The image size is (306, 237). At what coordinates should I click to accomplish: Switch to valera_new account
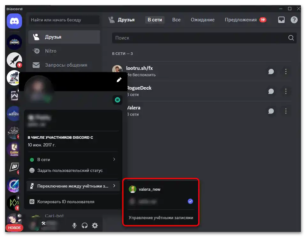161,189
